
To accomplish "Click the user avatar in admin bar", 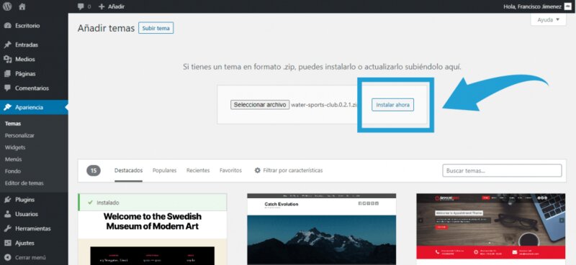I will (567, 6).
